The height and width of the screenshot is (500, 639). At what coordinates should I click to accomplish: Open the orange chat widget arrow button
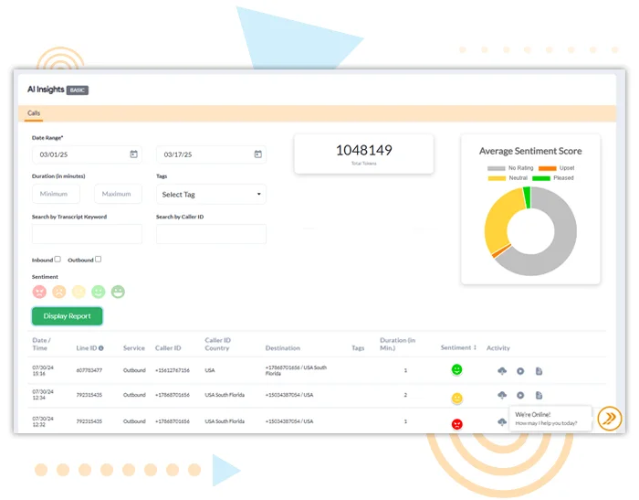coord(609,419)
